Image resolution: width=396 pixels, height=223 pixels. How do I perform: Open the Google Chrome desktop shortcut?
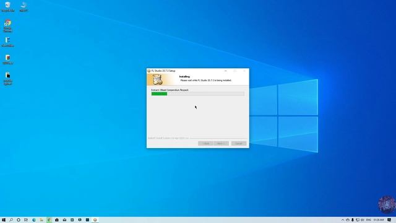tap(7, 26)
